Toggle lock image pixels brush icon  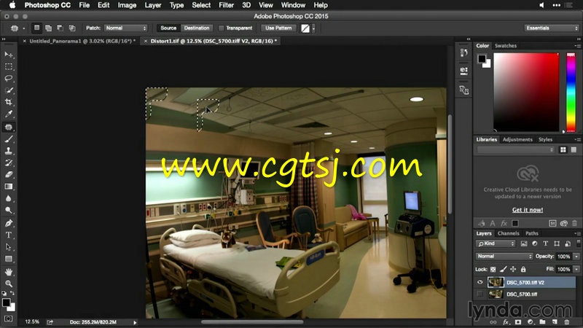tap(503, 269)
